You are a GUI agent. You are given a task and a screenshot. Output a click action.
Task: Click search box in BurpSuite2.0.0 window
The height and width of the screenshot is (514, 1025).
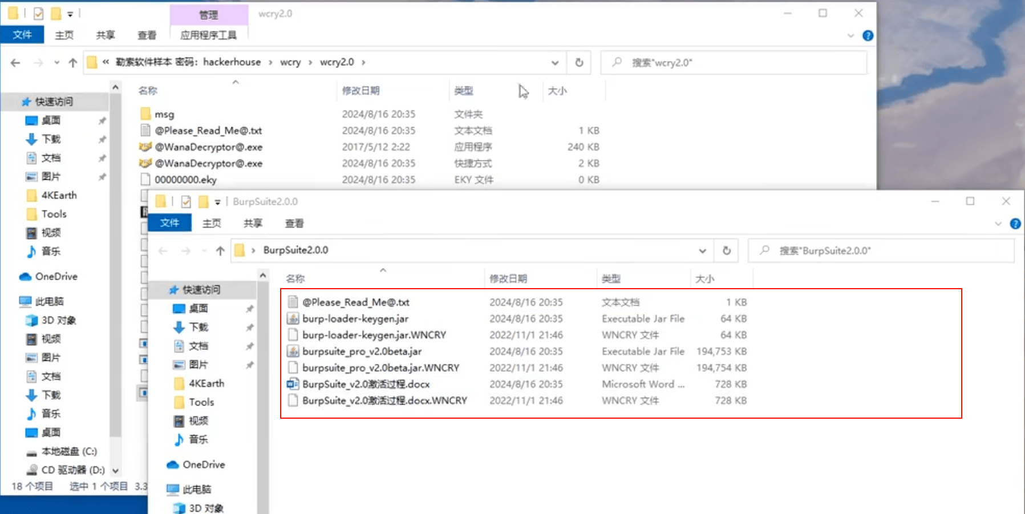point(882,250)
